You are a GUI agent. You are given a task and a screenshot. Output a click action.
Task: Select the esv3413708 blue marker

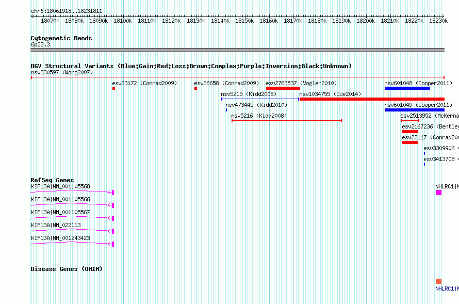[424, 164]
